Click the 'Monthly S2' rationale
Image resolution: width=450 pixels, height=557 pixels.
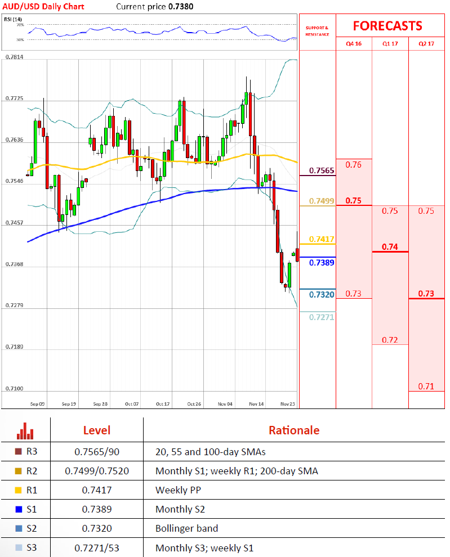pos(180,509)
